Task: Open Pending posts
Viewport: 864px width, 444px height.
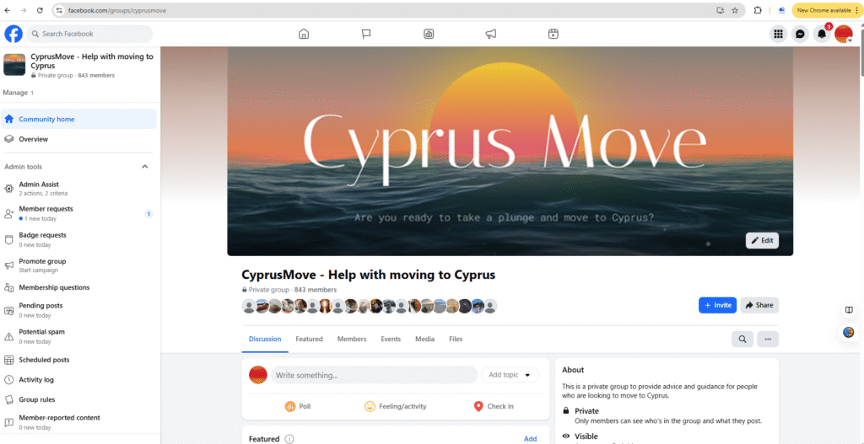Action: 78,310
